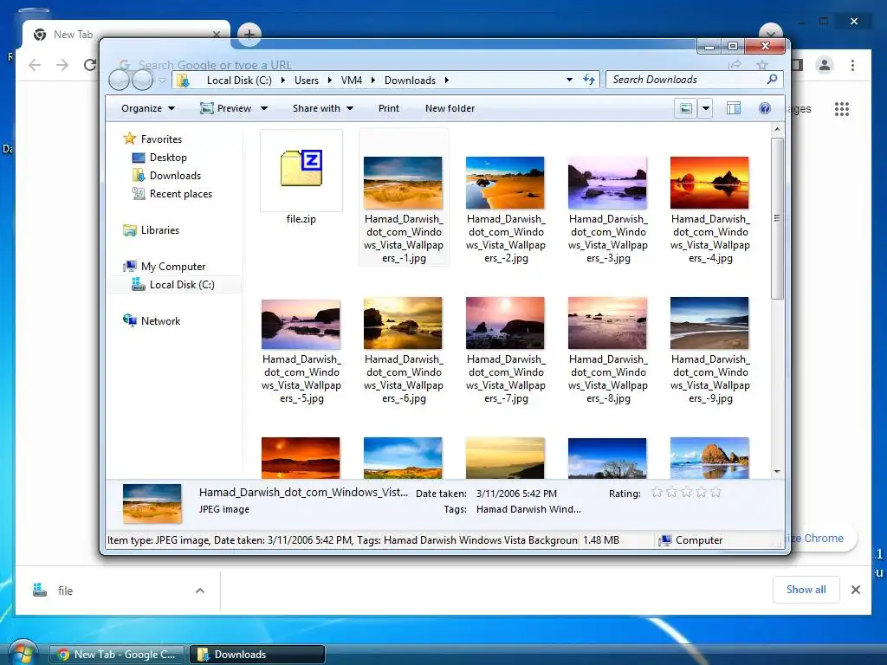Select the Wallpapers_-1.jpg thumbnail

(404, 183)
